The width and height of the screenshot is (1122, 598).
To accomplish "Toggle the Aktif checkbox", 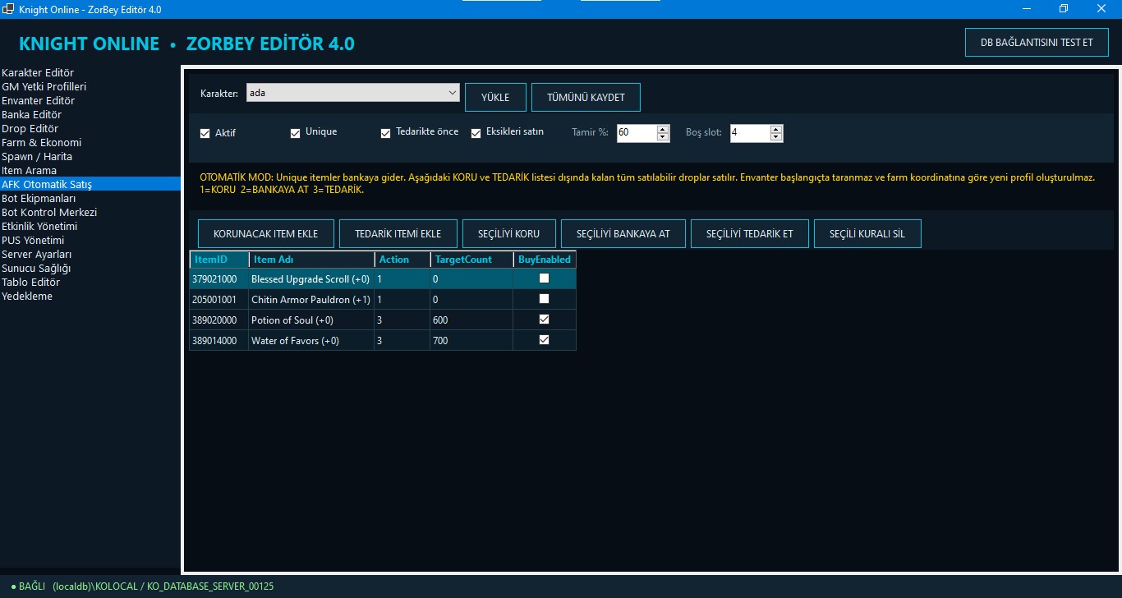I will point(205,133).
